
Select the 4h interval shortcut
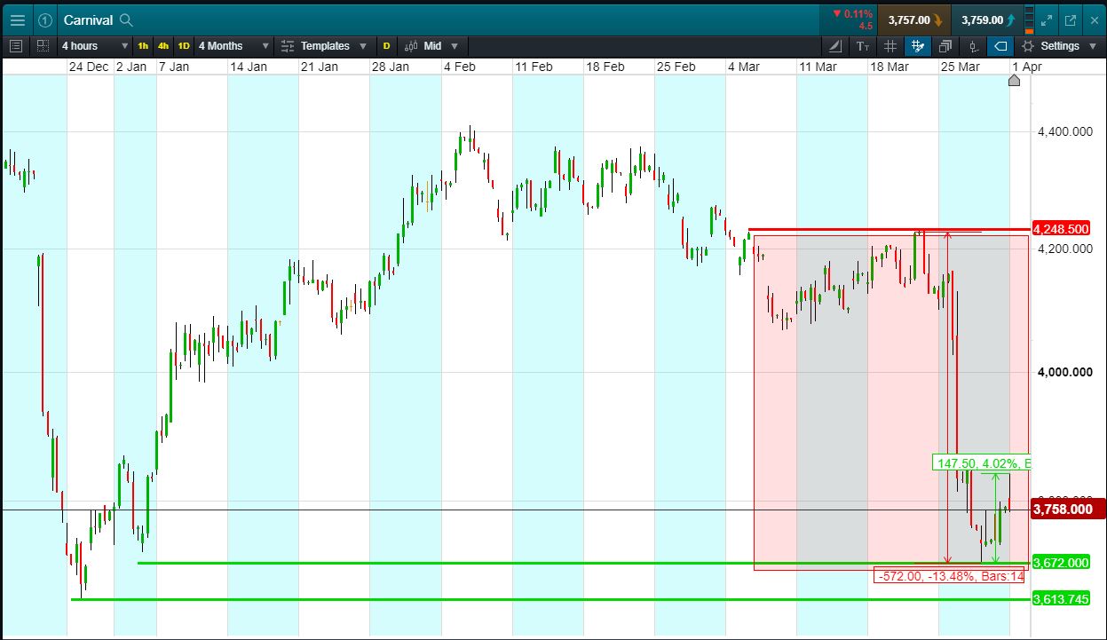coord(163,46)
